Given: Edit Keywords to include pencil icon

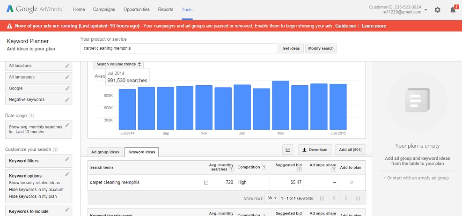Looking at the screenshot, I should click(67, 209).
